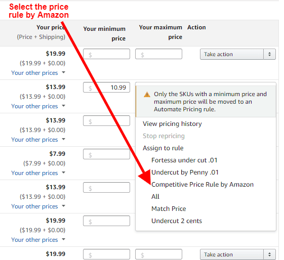Choose the Stop repricing option
Viewport: 284px width, 260px height.
(x=164, y=136)
